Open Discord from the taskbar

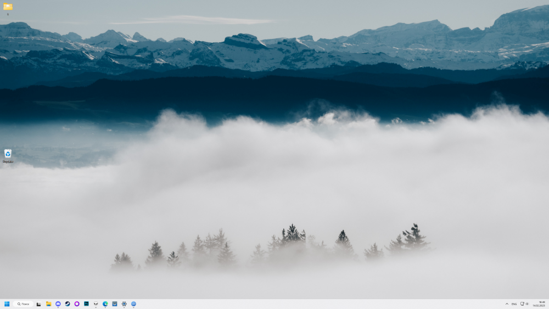click(x=58, y=304)
